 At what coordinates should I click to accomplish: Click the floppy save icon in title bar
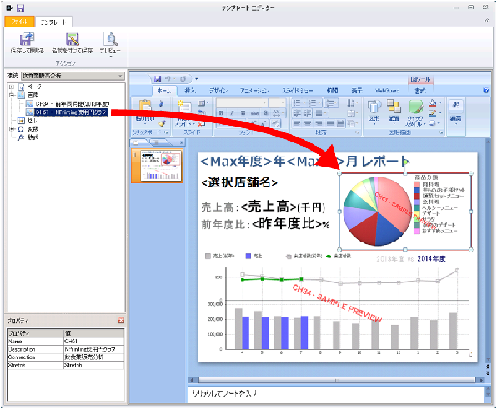pos(21,7)
